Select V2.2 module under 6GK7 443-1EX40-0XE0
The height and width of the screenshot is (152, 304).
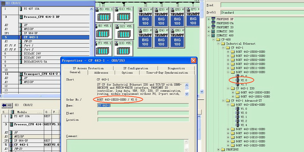[x=241, y=121]
